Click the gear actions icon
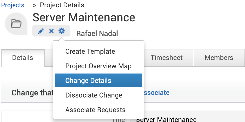The width and height of the screenshot is (245, 122). coord(62,31)
